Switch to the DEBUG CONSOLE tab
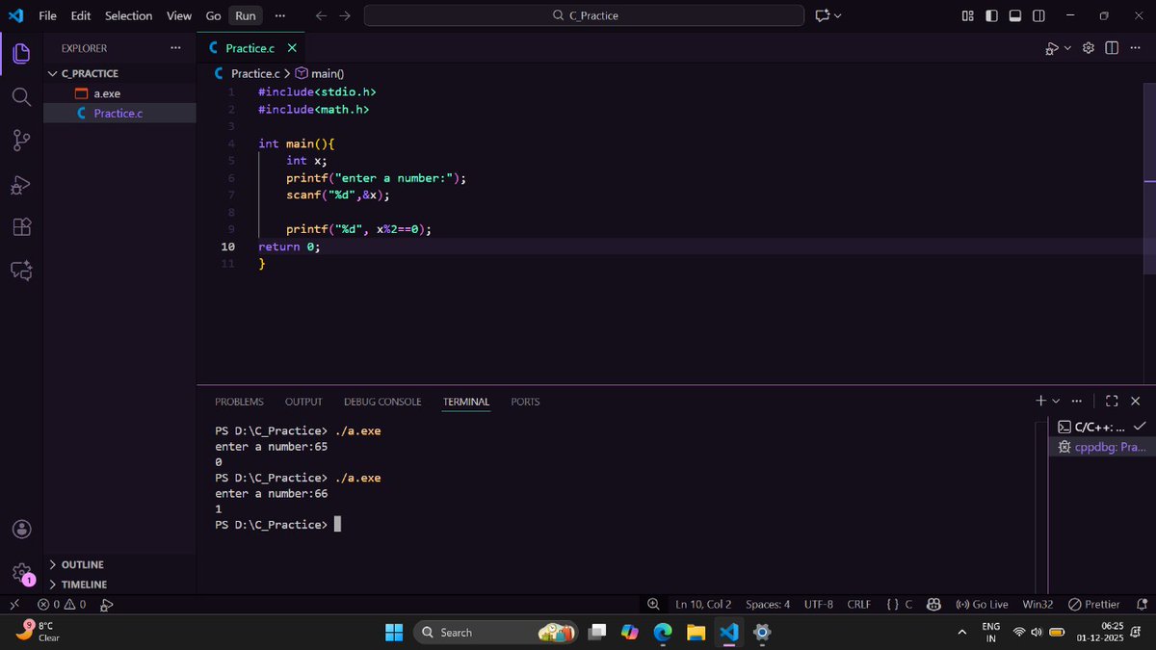This screenshot has width=1156, height=650. pos(382,402)
